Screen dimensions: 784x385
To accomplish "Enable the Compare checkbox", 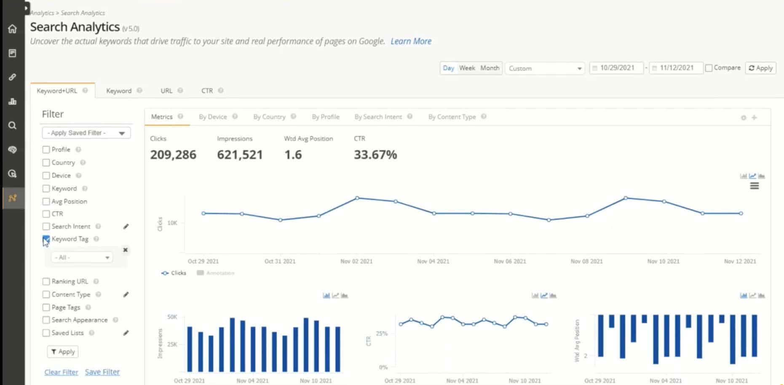I will (709, 68).
